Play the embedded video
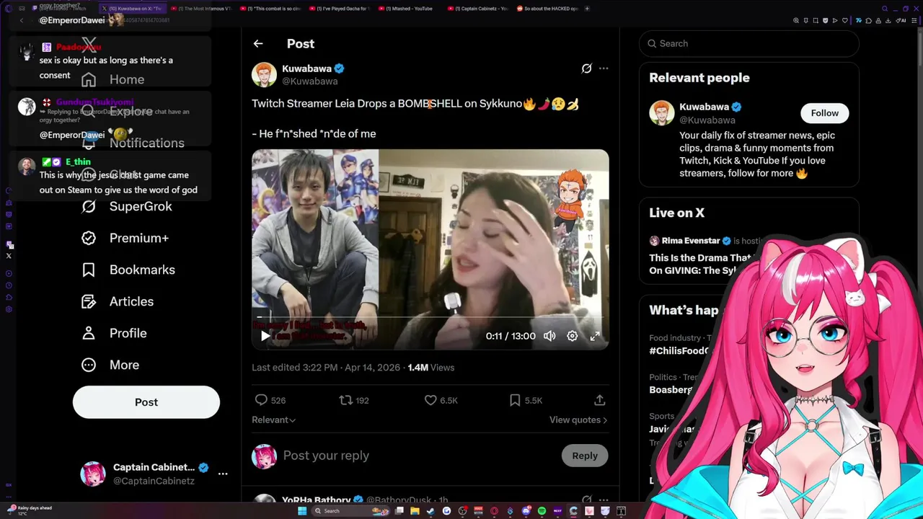 pos(265,336)
